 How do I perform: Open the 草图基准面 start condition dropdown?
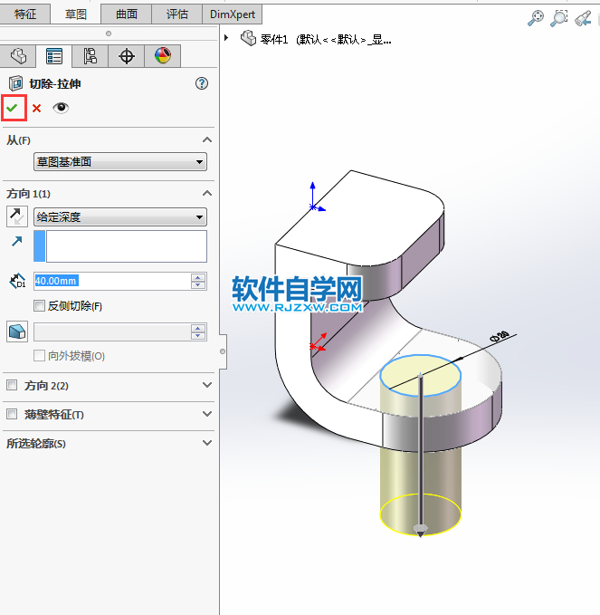coord(120,162)
